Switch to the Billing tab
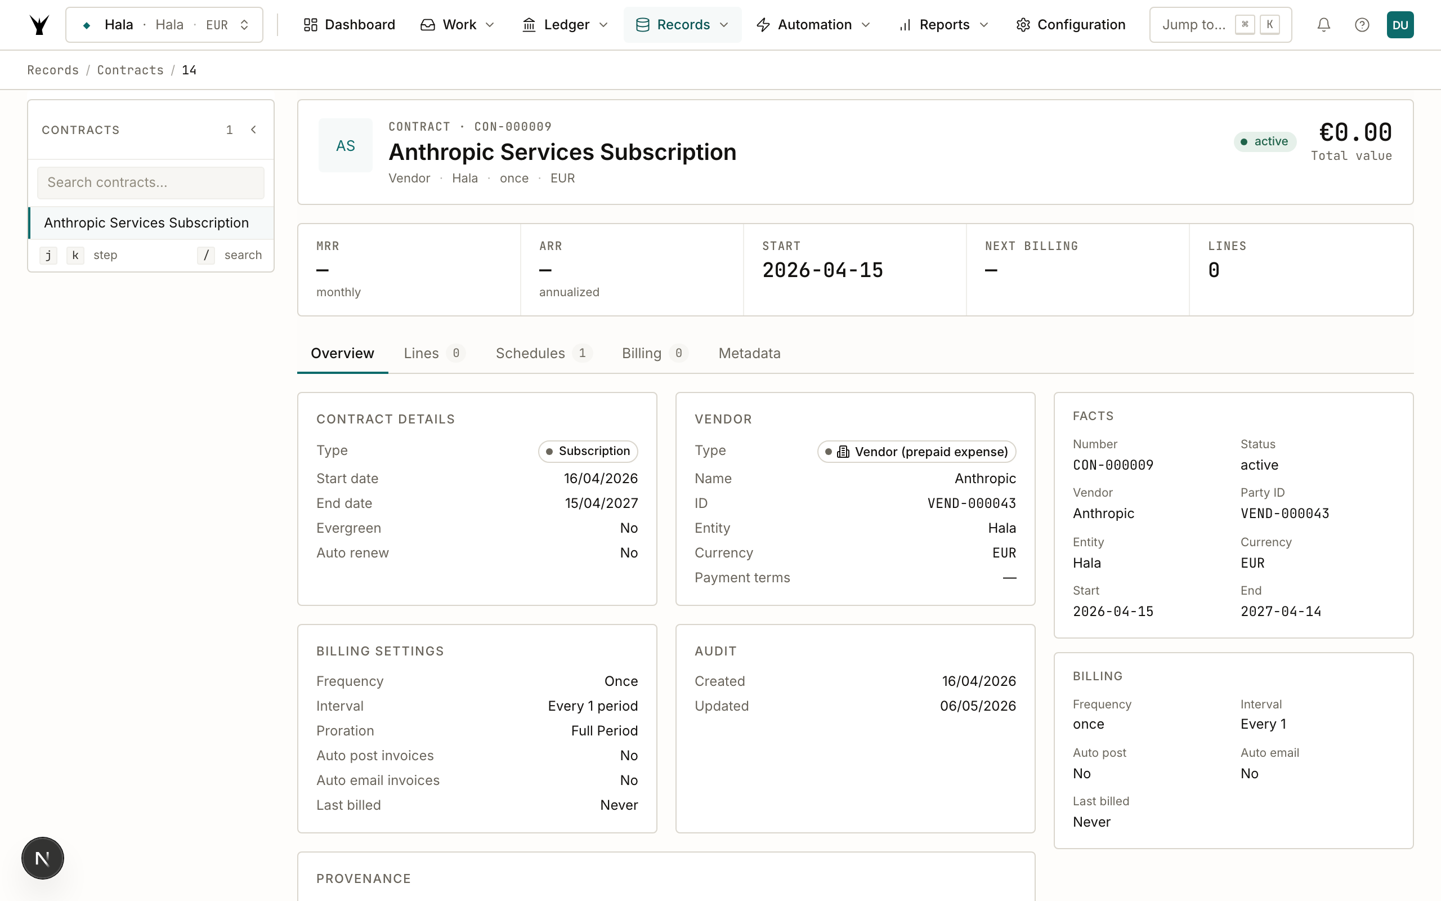Image resolution: width=1441 pixels, height=901 pixels. point(655,354)
